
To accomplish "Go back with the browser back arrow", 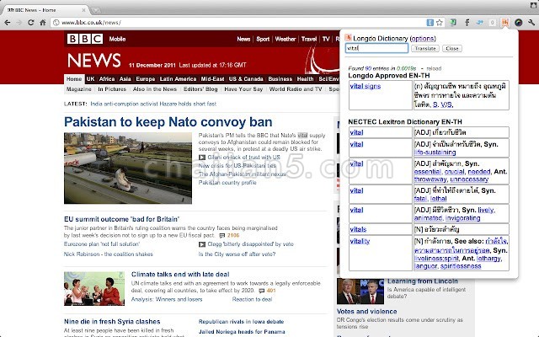I will (8, 23).
